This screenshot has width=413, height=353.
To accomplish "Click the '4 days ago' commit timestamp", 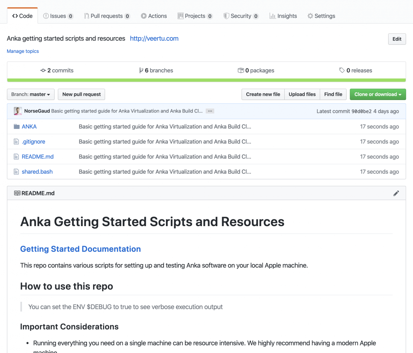I will coord(386,111).
